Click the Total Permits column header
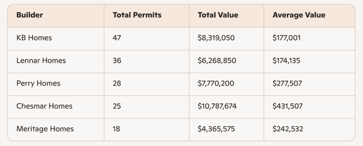The width and height of the screenshot is (363, 146). (137, 15)
